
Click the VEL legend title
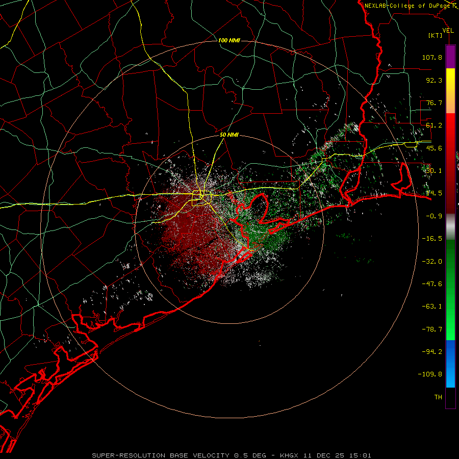[448, 31]
